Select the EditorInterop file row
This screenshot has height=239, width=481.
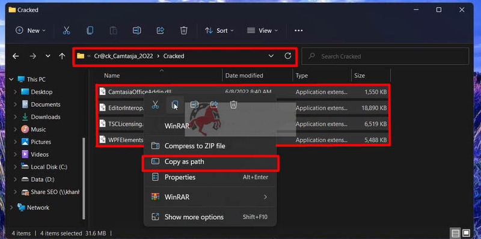244,108
